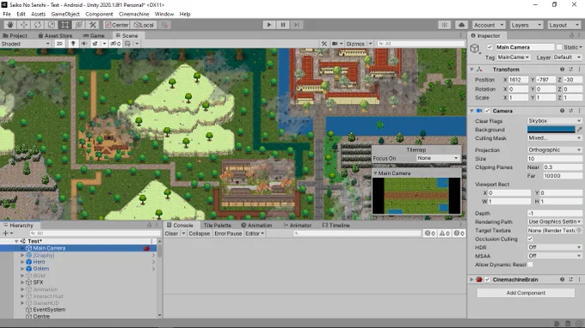Open Shaded draw mode dropdown
Viewport: 585px width, 328px height.
tap(25, 44)
